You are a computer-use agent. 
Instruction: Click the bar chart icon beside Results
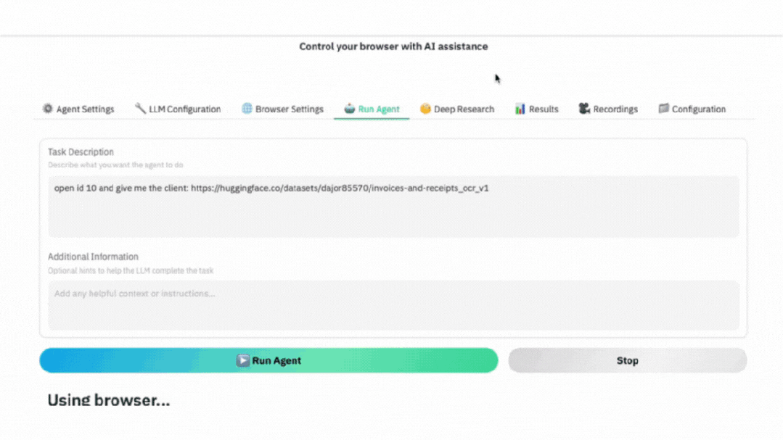click(520, 109)
